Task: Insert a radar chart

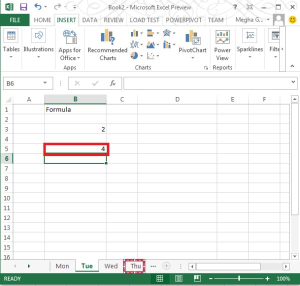Action: 167,33
